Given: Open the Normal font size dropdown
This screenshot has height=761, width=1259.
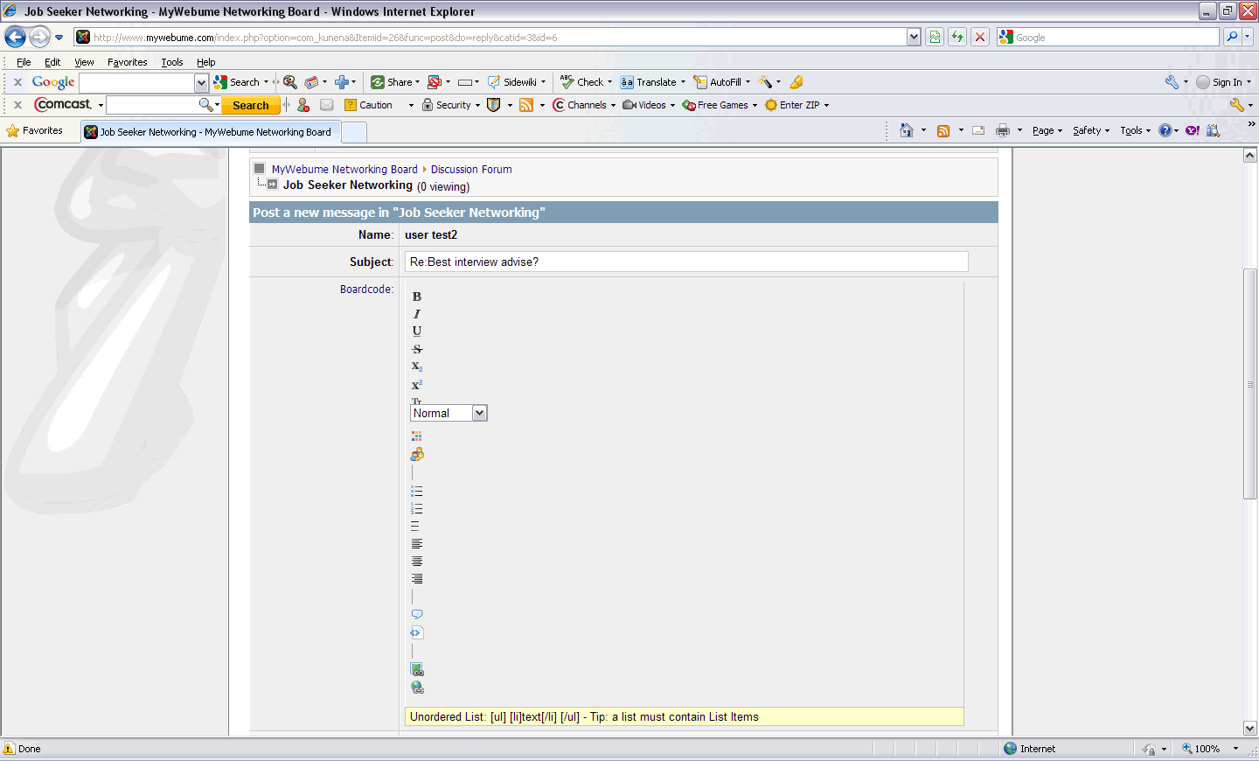Looking at the screenshot, I should pyautogui.click(x=449, y=413).
